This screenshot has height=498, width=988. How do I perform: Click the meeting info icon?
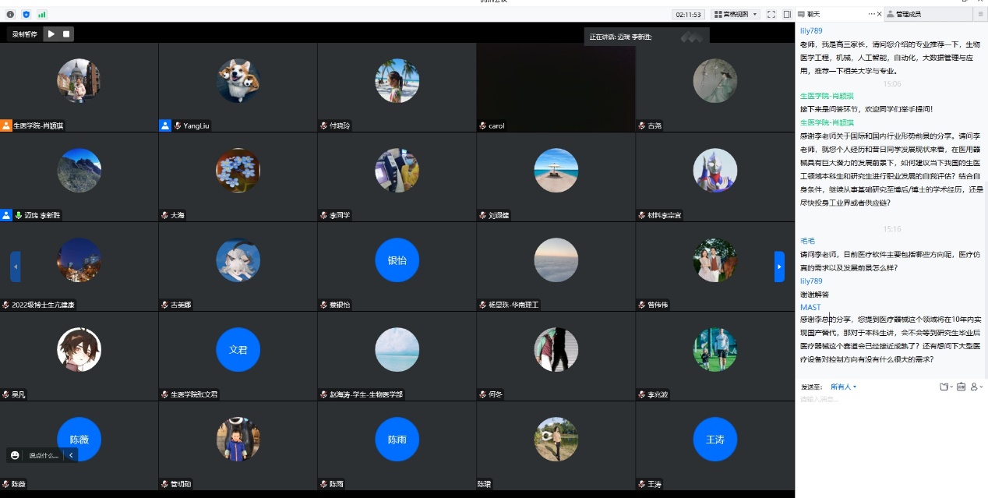click(10, 14)
